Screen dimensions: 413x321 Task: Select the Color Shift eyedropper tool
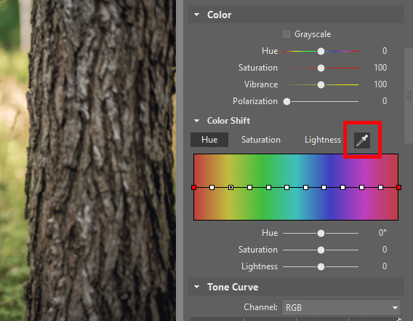(362, 140)
